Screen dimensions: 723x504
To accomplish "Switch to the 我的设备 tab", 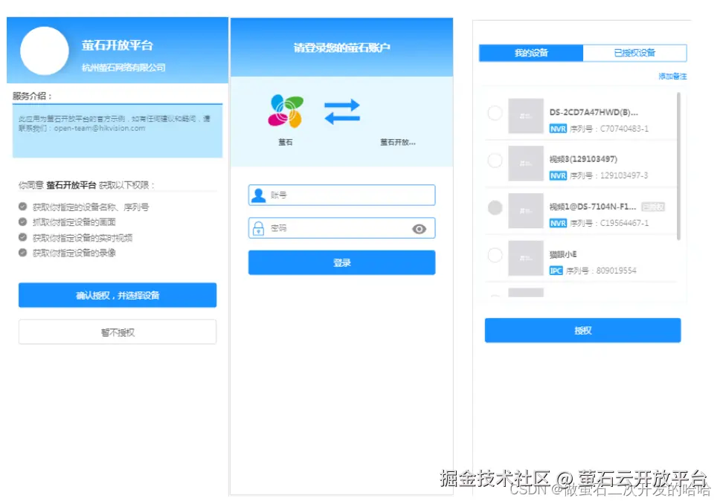I will (x=531, y=53).
